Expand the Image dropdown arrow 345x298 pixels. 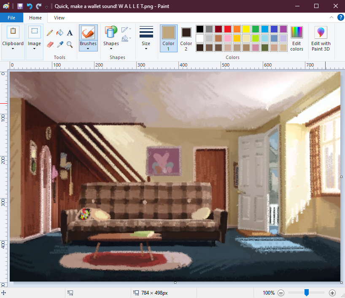[x=34, y=49]
